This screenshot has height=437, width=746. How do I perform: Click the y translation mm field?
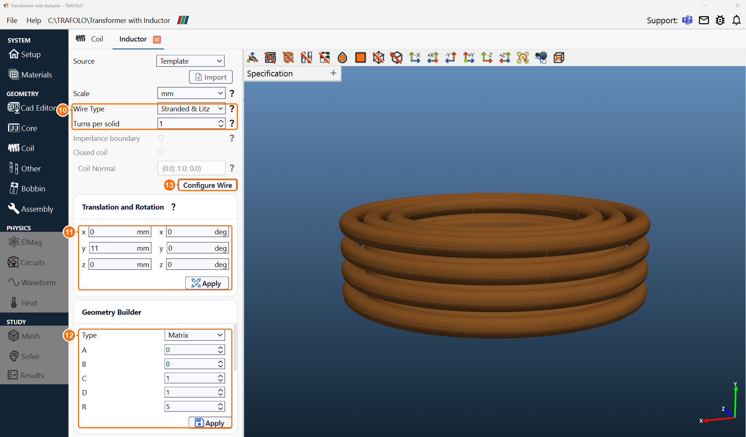coord(120,248)
